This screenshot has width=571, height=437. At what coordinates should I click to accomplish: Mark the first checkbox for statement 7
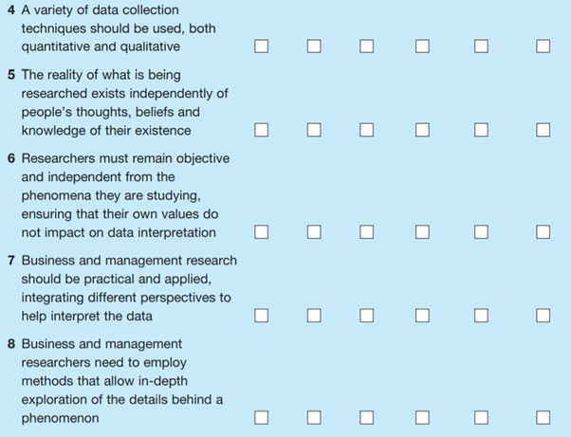click(x=262, y=316)
